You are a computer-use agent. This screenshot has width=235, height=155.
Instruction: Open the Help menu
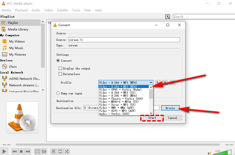(98, 10)
